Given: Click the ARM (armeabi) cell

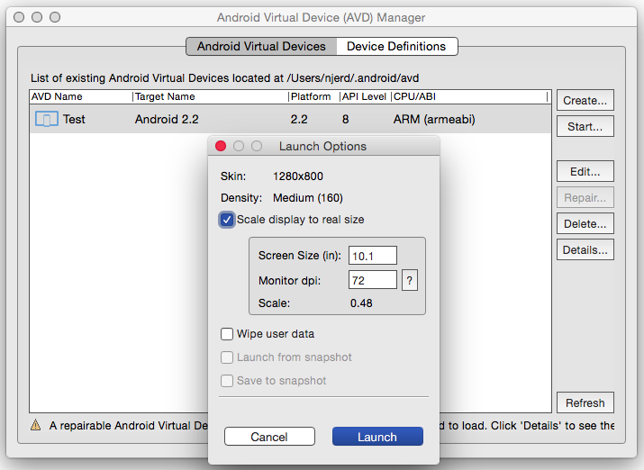Looking at the screenshot, I should click(x=434, y=119).
